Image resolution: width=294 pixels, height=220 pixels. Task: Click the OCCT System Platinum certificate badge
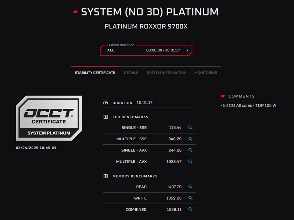(x=49, y=118)
